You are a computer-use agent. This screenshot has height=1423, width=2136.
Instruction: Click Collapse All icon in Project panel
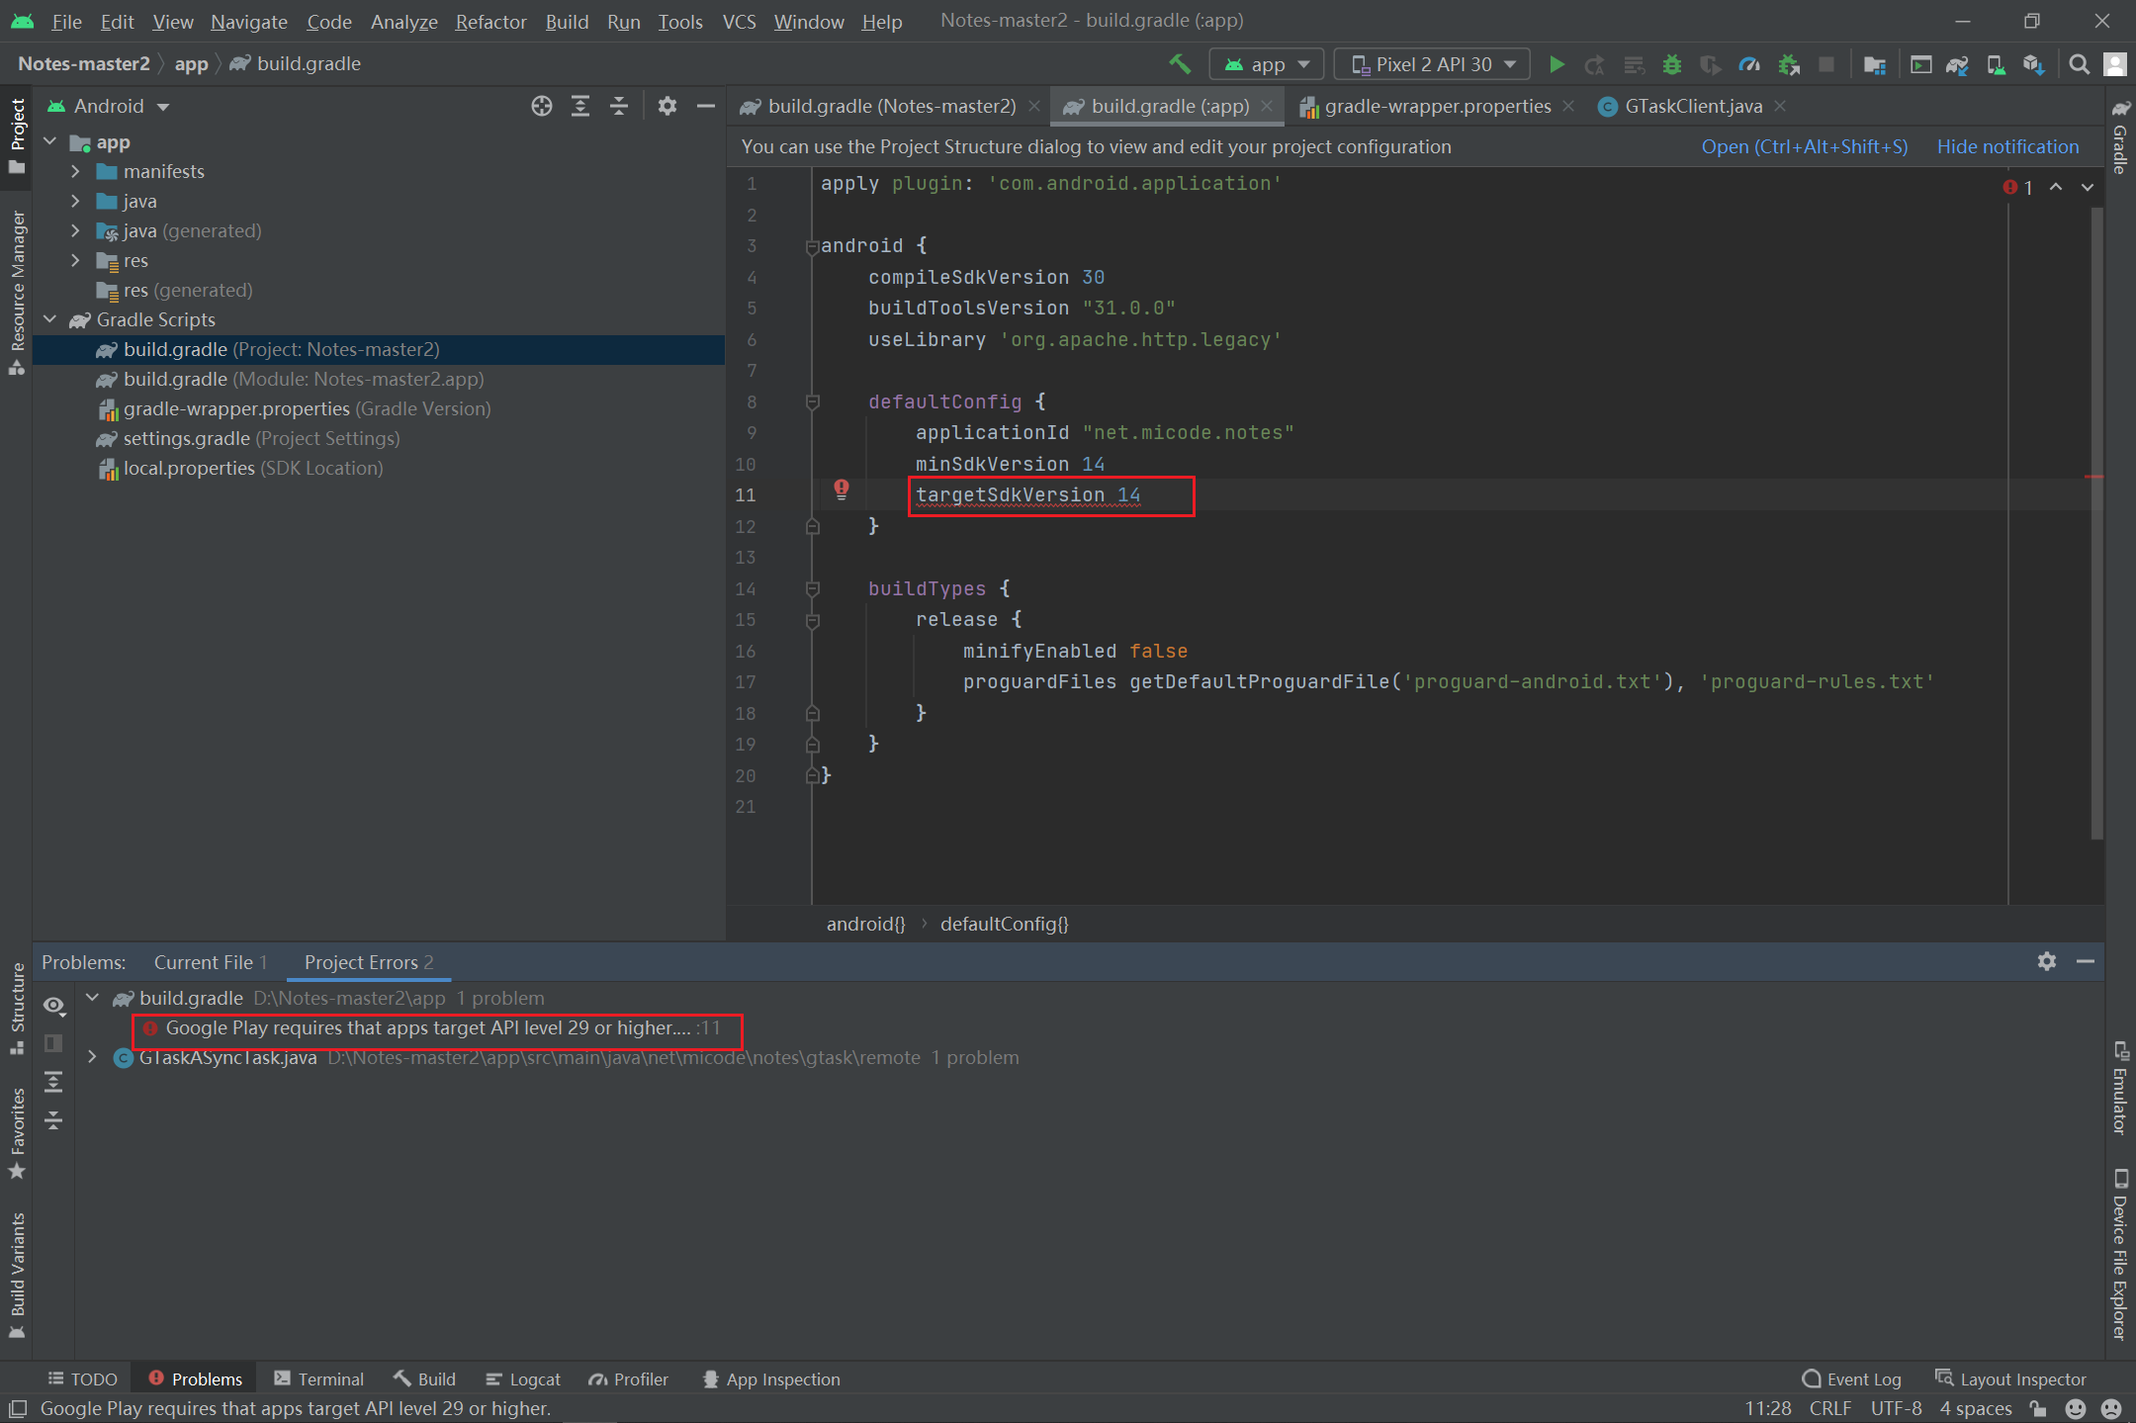click(619, 106)
